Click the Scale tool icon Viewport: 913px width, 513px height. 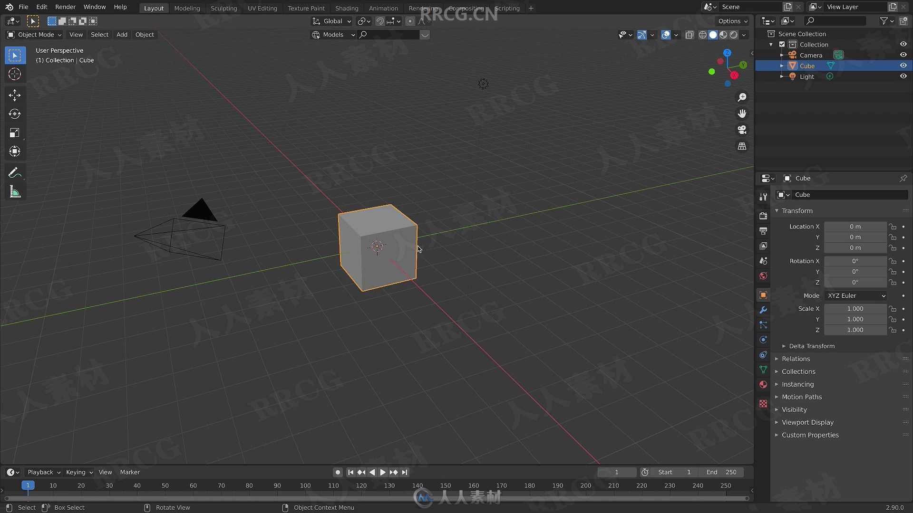tap(14, 132)
